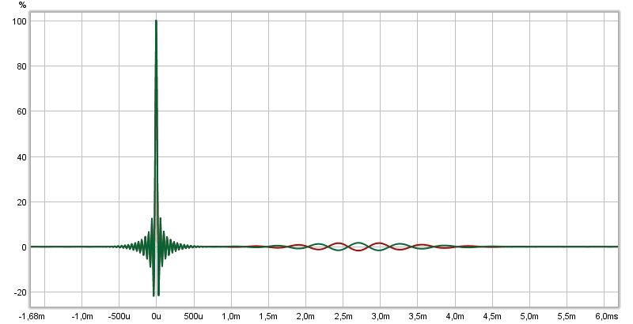The height and width of the screenshot is (324, 633).
Task: Click the 0u time label
Action: tap(156, 317)
